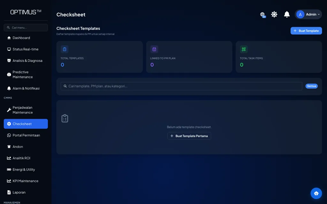327x204 pixels.
Task: Open Energi & Utility menu item
Action: [x=26, y=170]
